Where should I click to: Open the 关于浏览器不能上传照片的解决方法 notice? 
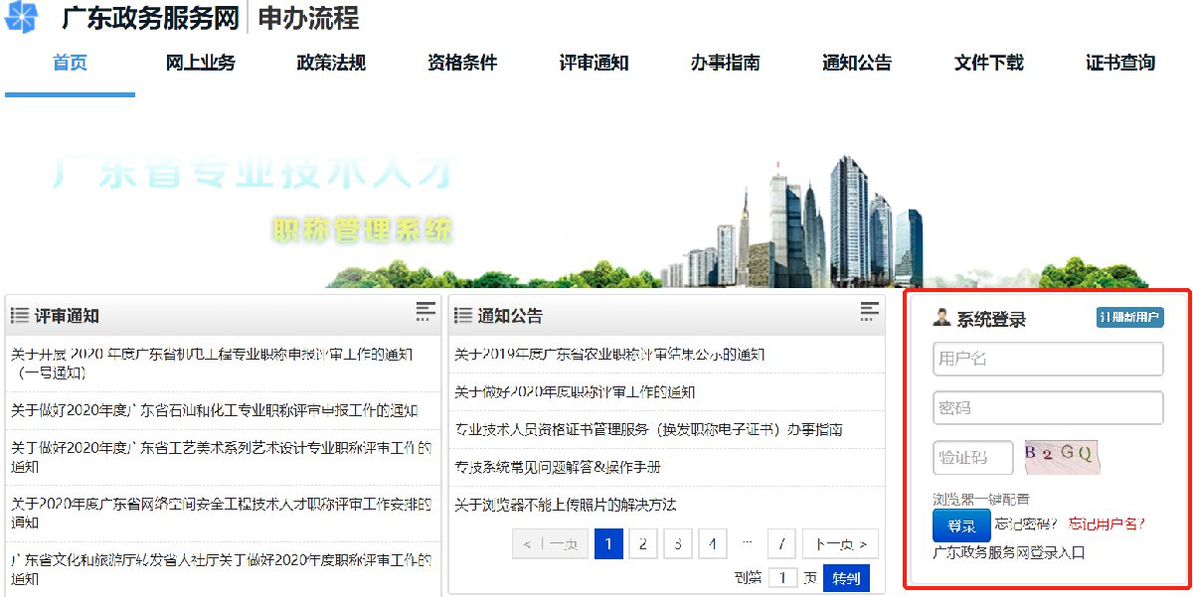coord(565,505)
